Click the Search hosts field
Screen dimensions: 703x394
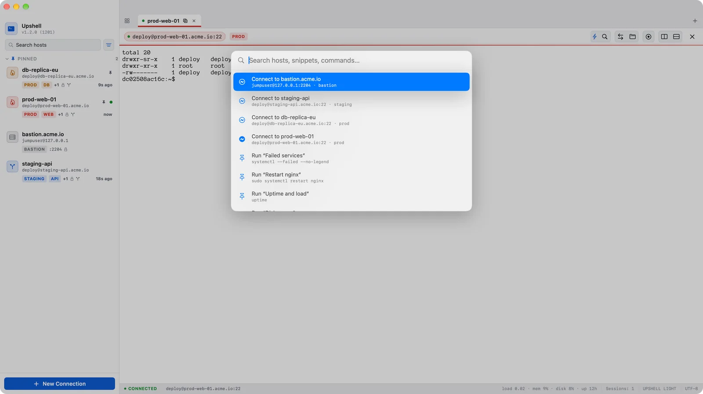53,45
